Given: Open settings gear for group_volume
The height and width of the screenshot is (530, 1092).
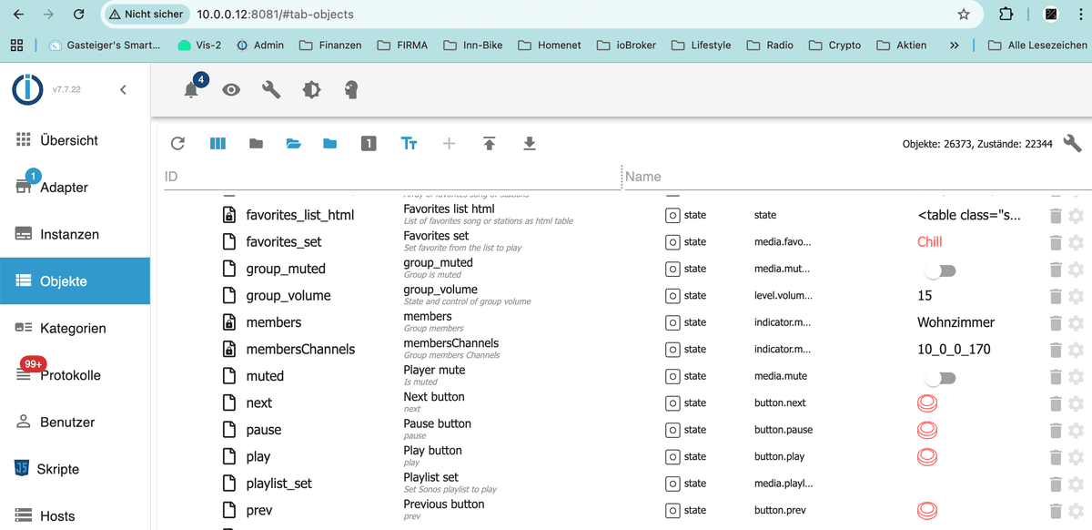Looking at the screenshot, I should click(x=1076, y=296).
